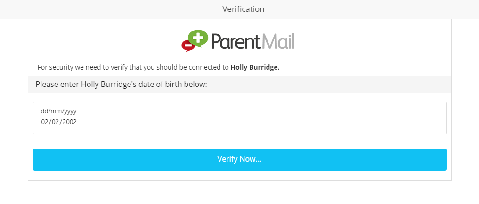Screen dimensions: 479x204
Task: Click the white minus sign in logo
Action: tap(187, 46)
